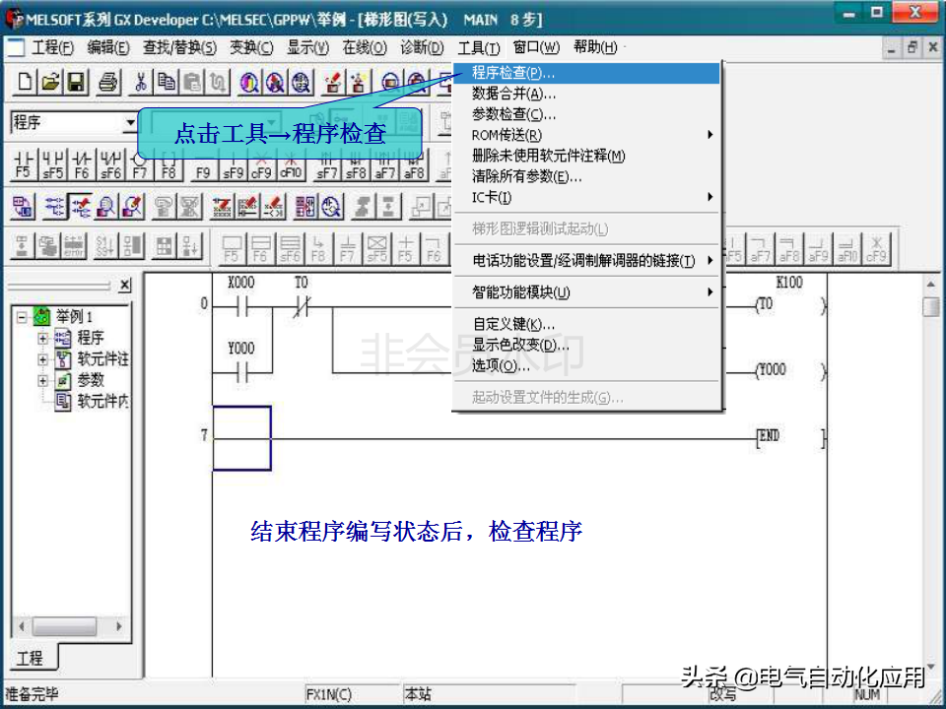This screenshot has height=709, width=946.
Task: Collapse the 举例1 project tree node
Action: pos(23,316)
